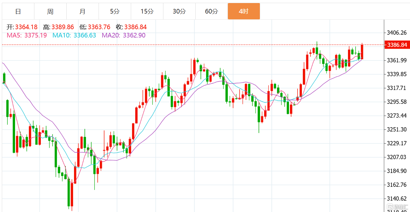Click the 3162.76 price axis label
The width and height of the screenshot is (410, 212).
pos(397,185)
